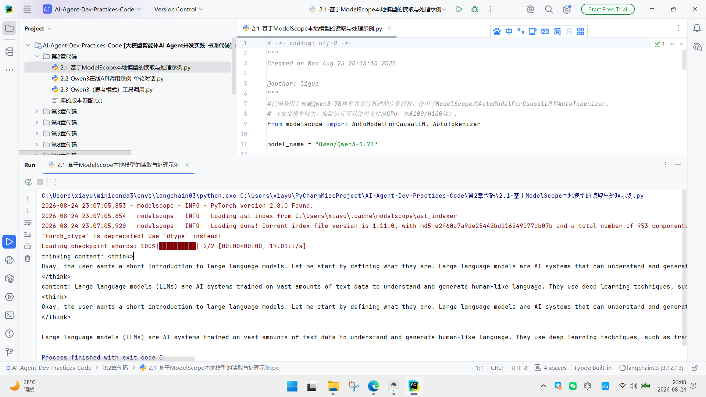Click the Up the Stack Trace arrow
The image size is (706, 397).
[28, 198]
